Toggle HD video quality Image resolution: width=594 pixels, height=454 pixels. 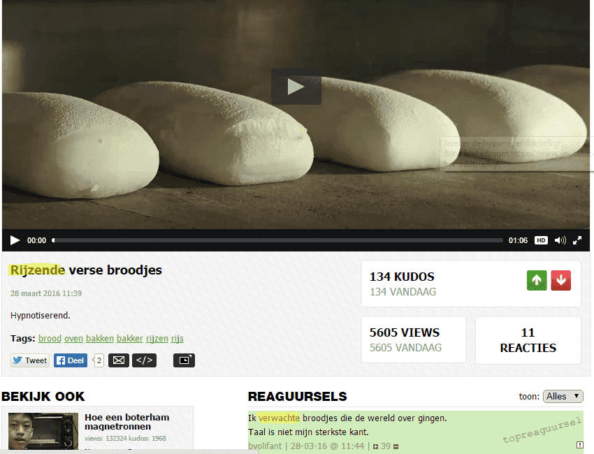tap(541, 240)
